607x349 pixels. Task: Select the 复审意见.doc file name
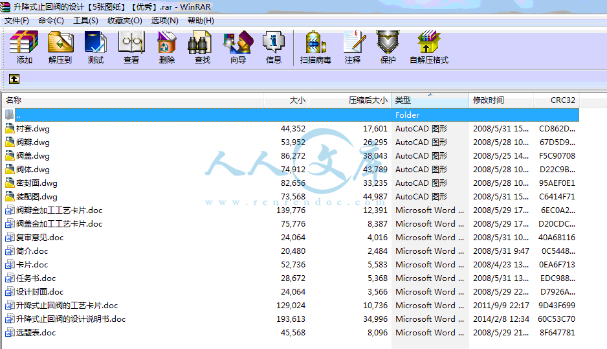[39, 237]
